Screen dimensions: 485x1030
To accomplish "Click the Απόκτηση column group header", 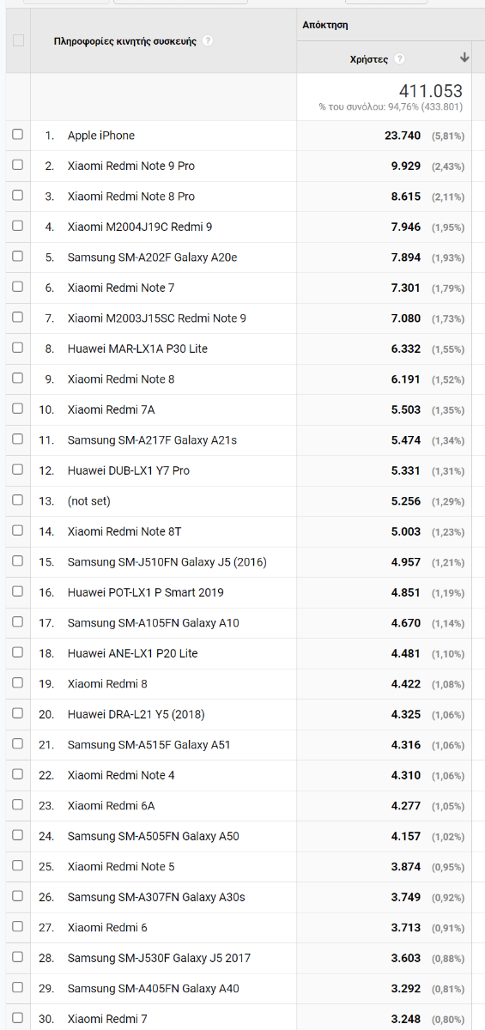I will 325,26.
